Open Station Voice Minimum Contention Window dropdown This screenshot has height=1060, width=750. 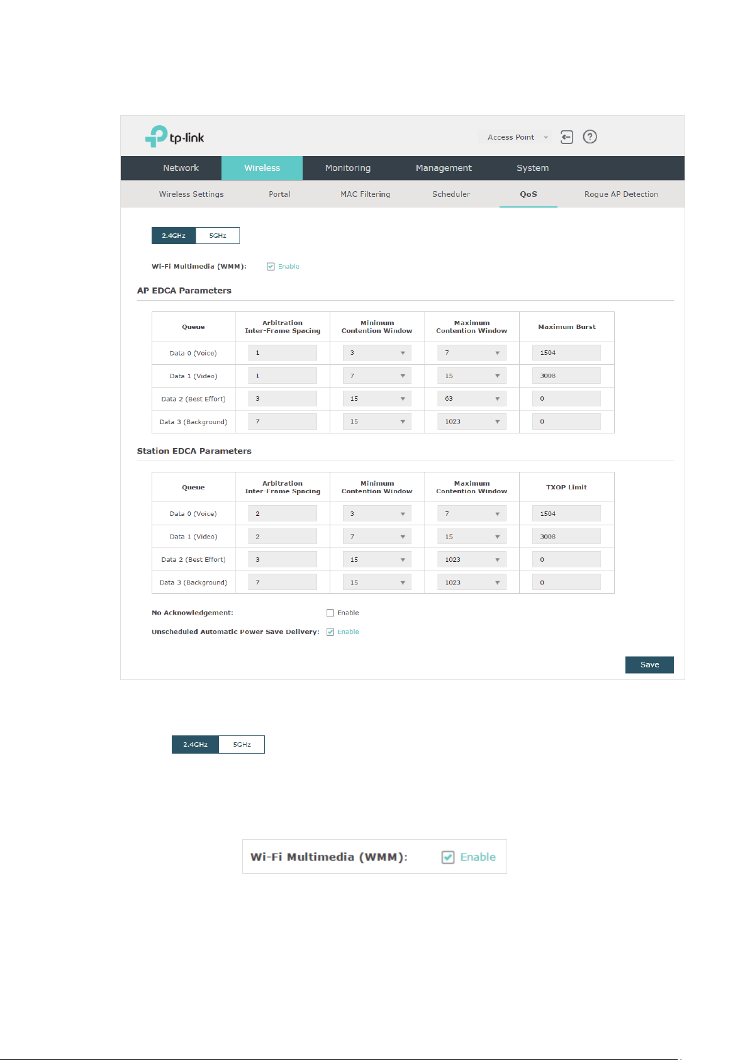click(x=377, y=514)
